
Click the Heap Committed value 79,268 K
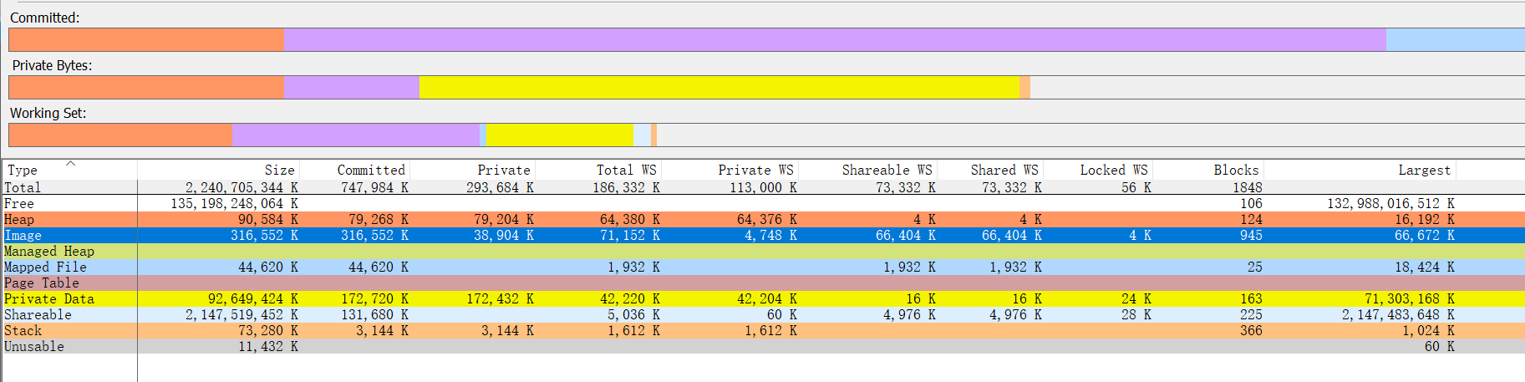click(379, 219)
